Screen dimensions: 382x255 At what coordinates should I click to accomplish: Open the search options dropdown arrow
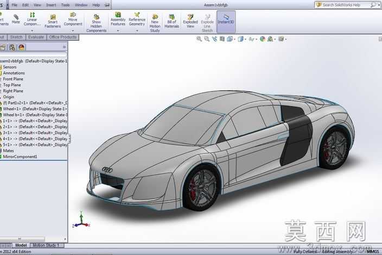[x=379, y=5]
